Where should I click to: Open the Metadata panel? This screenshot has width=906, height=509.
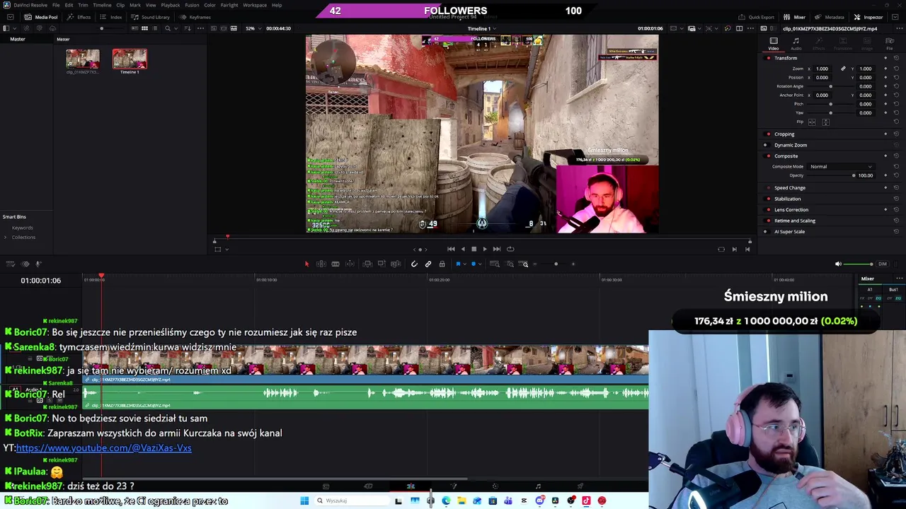tap(830, 17)
